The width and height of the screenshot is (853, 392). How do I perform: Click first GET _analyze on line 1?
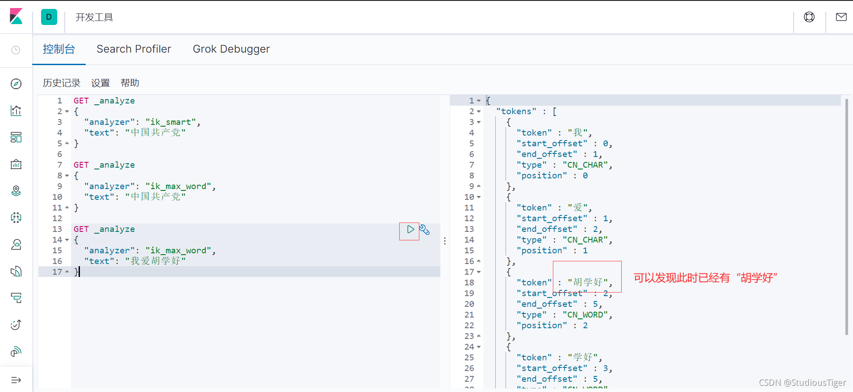click(x=104, y=101)
